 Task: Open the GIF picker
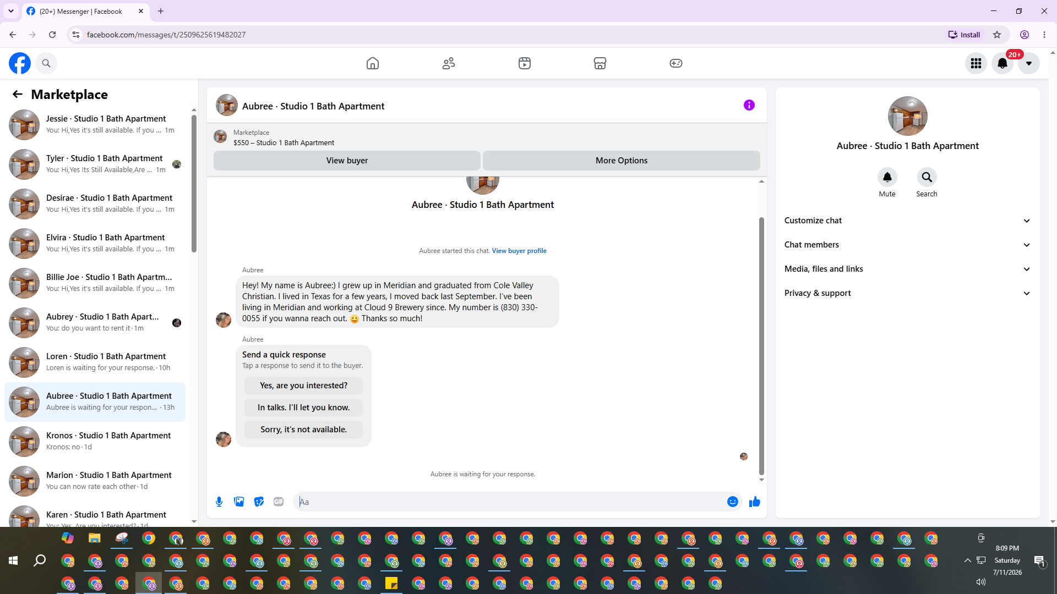(x=279, y=502)
